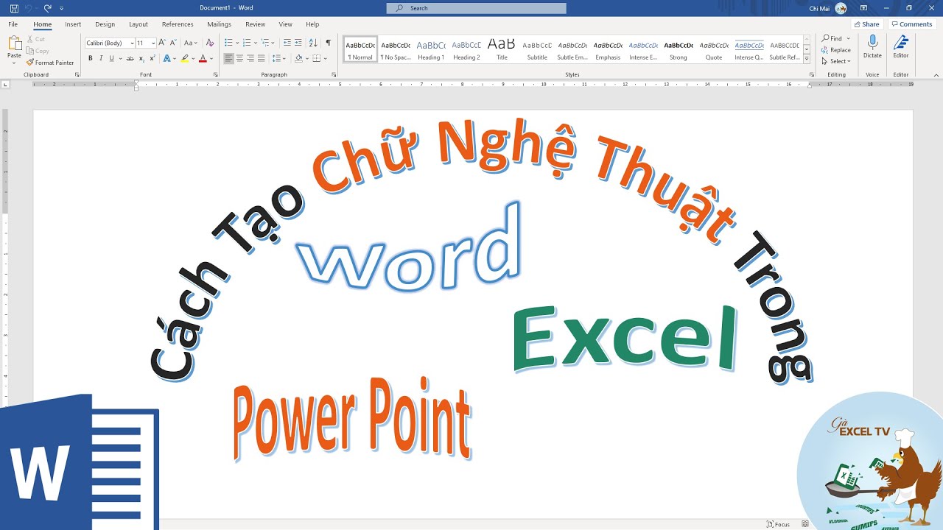943x530 pixels.
Task: Open the Customize Quick Access Toolbar dropdown
Action: (x=61, y=8)
